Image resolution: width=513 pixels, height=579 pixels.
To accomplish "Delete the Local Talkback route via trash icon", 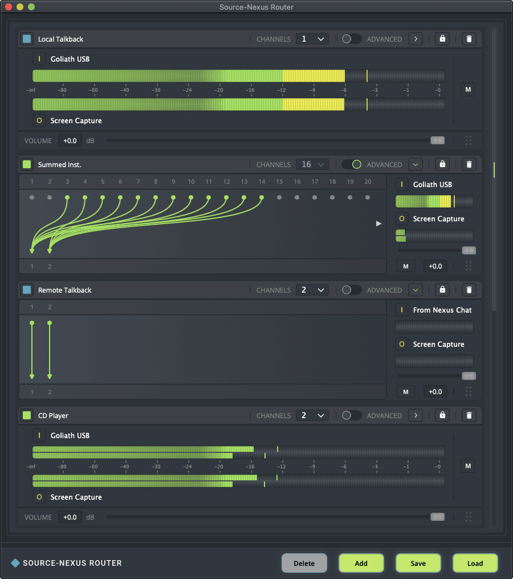I will pos(469,39).
